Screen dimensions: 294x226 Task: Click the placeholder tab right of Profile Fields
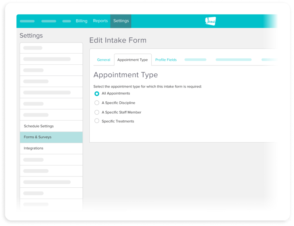coord(195,60)
